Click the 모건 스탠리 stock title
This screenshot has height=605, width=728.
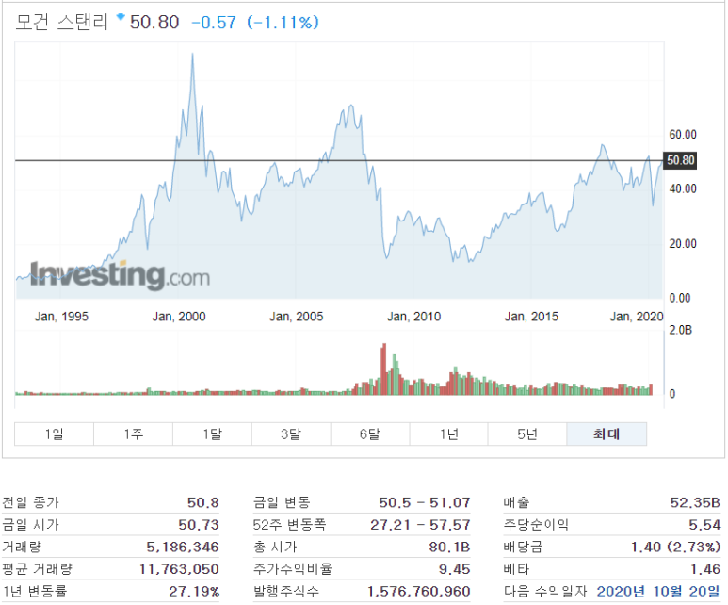[61, 22]
